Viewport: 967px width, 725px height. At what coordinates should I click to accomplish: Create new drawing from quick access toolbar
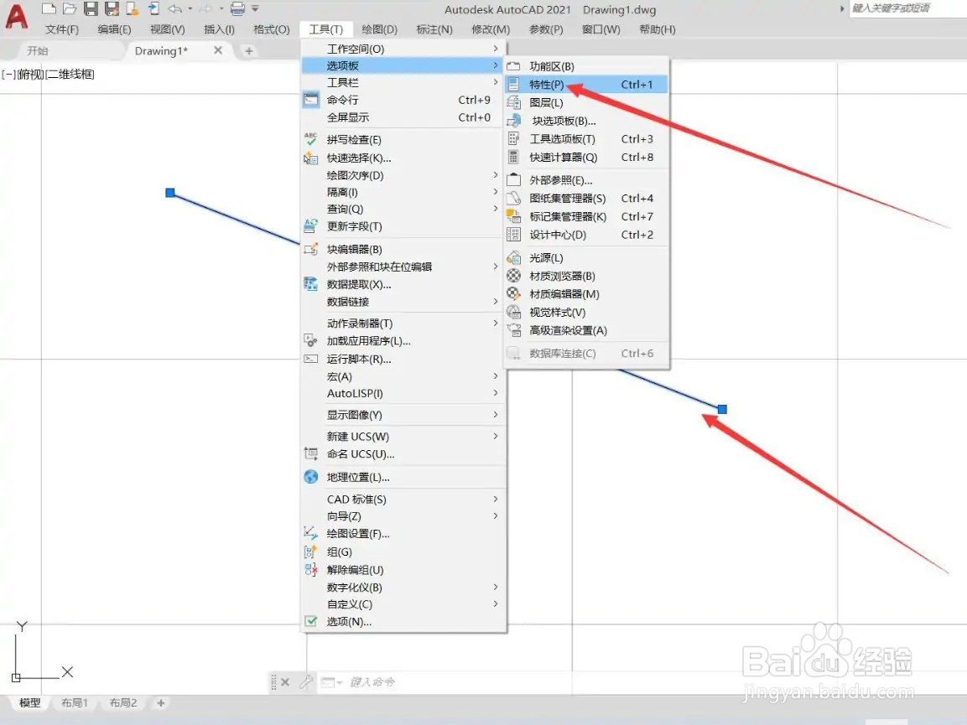click(49, 8)
